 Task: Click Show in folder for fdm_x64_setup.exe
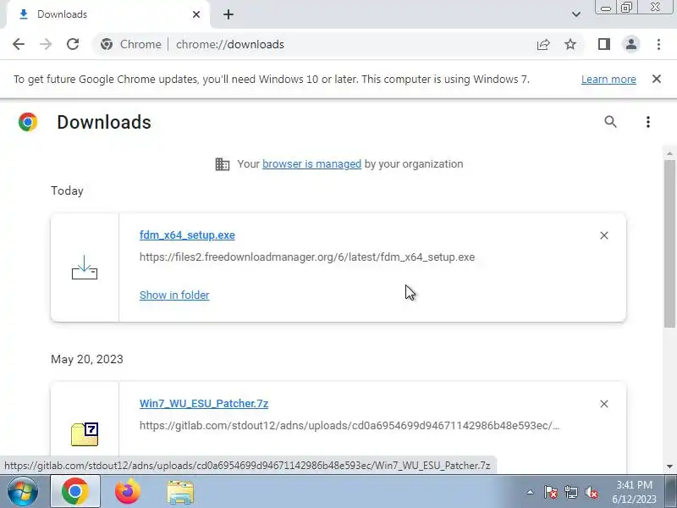(x=174, y=295)
